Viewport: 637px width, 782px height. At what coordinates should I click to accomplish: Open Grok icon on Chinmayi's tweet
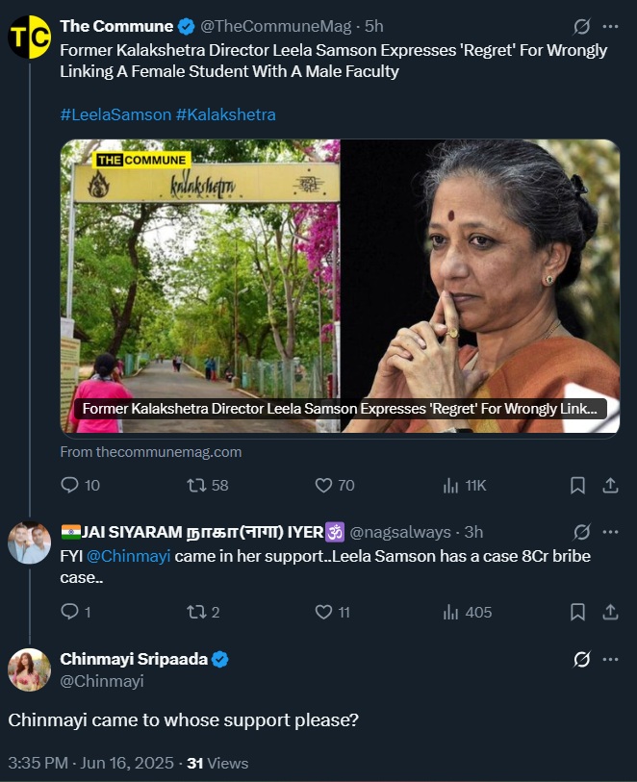tap(581, 659)
